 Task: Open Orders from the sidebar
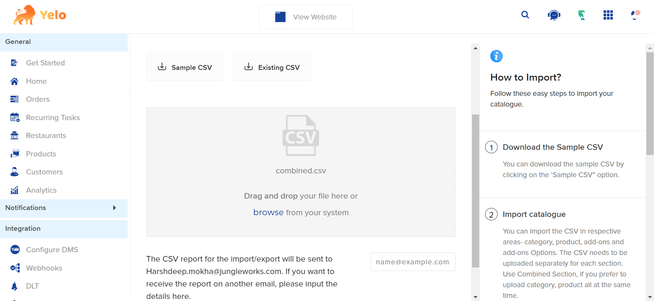[x=38, y=99]
